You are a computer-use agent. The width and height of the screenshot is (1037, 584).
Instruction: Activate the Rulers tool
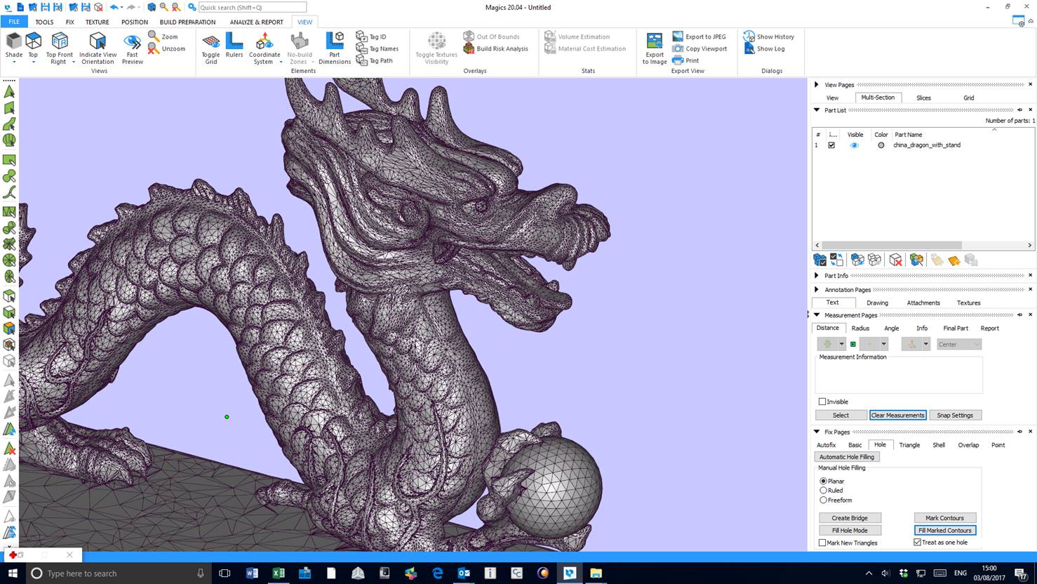tap(234, 47)
